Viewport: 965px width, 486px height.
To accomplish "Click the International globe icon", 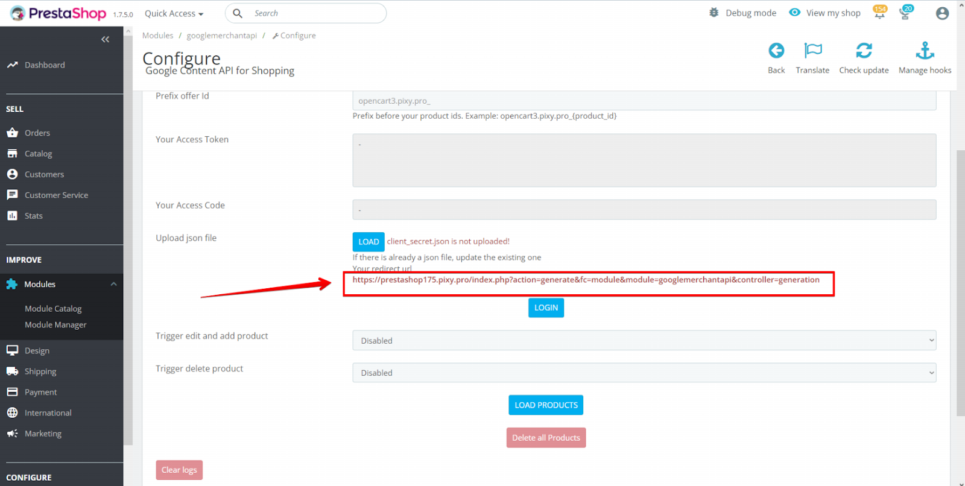I will (x=12, y=413).
